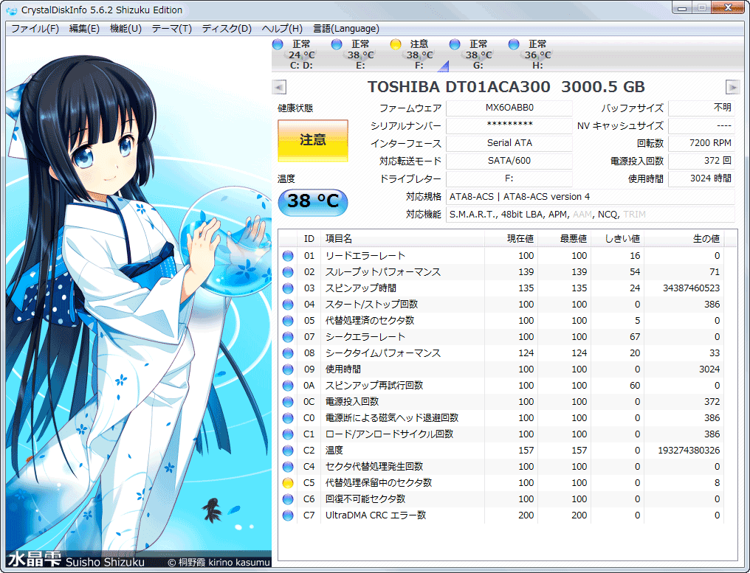Viewport: 750px width, 573px height.
Task: Click status icon for ID C1 ロード/アンロードサイクル回数
Action: [288, 434]
